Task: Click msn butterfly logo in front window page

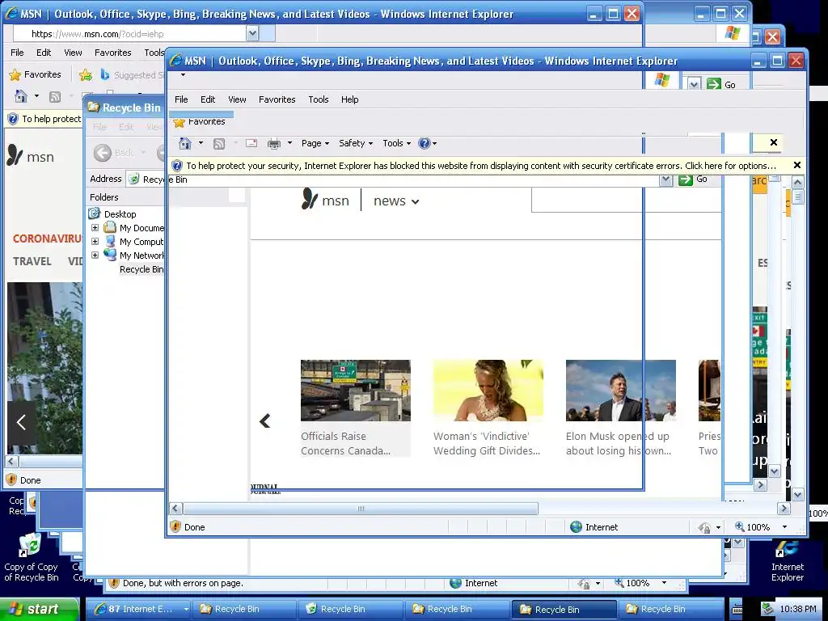Action: pyautogui.click(x=310, y=200)
